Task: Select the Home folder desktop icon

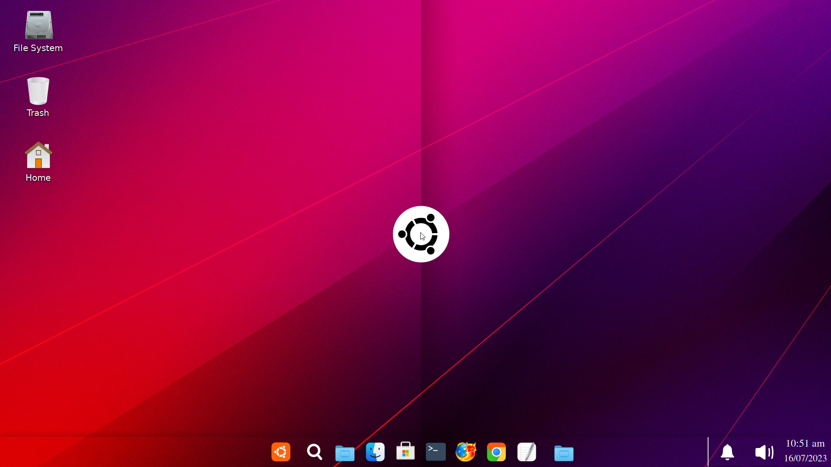Action: coord(38,156)
